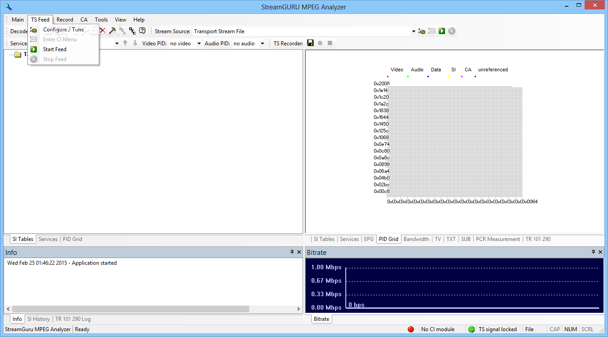Choose Configure / Tune from TS Feed menu
This screenshot has height=337, width=608.
[x=63, y=30]
